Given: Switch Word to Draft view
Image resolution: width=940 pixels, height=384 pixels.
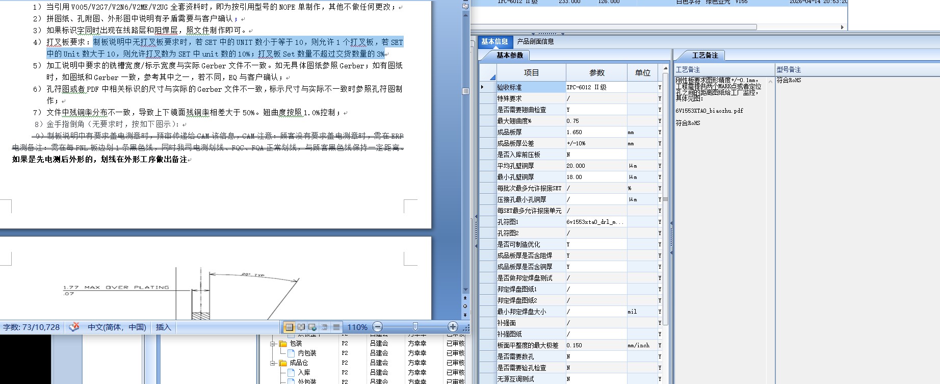Looking at the screenshot, I should click(x=336, y=327).
